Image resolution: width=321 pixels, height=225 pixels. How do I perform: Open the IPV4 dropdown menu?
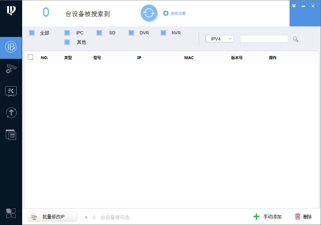tap(219, 39)
